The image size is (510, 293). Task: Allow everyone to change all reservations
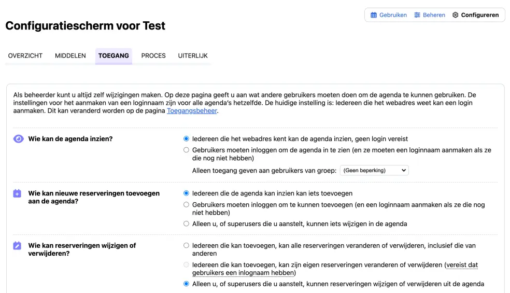(x=187, y=246)
